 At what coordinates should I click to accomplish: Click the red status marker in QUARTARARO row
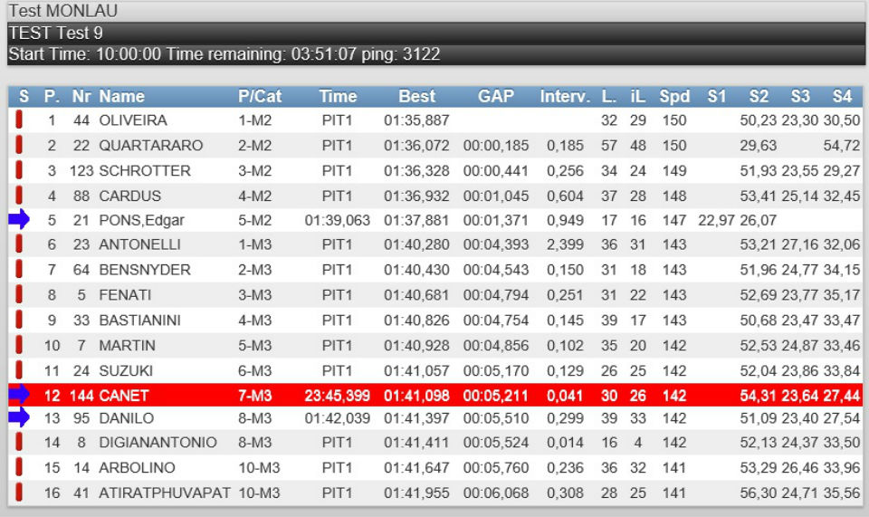(x=19, y=145)
